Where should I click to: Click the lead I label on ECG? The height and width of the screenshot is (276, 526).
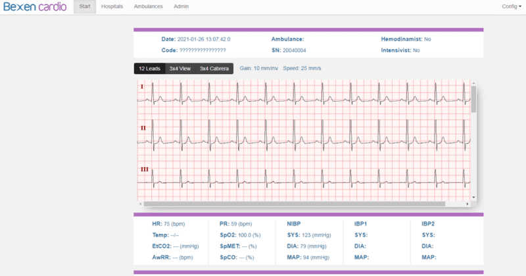click(141, 87)
